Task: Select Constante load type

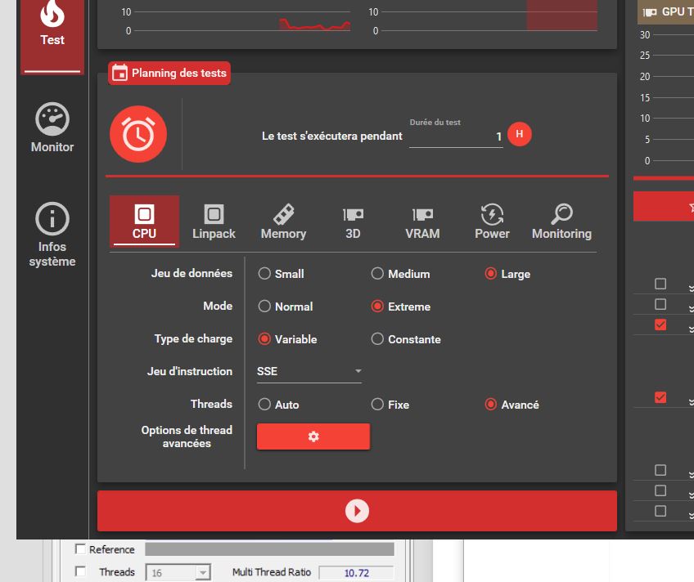Action: click(x=406, y=339)
